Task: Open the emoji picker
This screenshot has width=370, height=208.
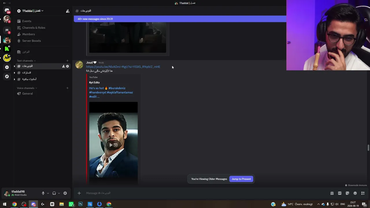Action: click(355, 193)
